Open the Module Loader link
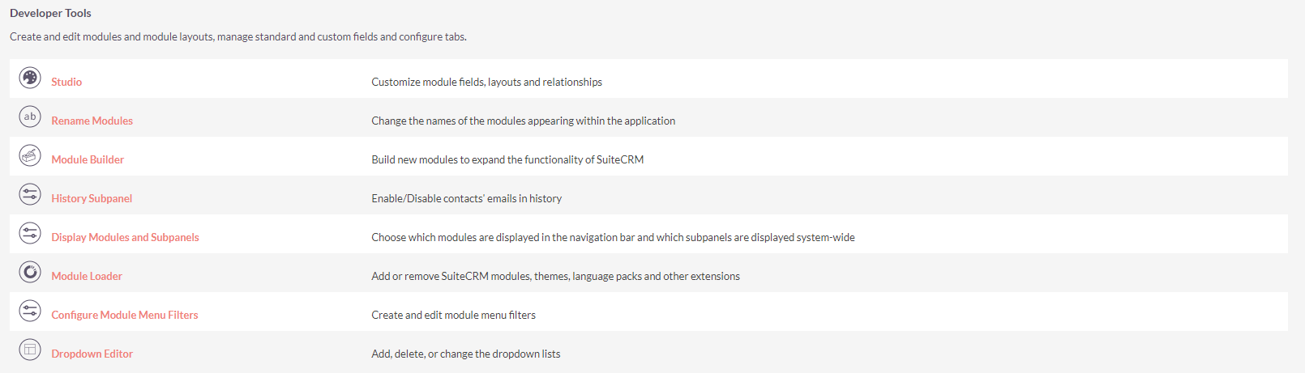Viewport: 1305px width, 373px height. pos(87,276)
